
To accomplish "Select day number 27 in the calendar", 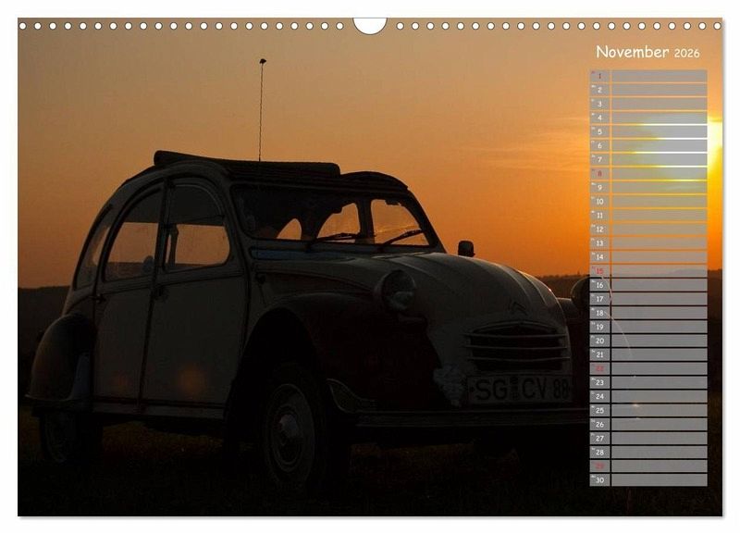I will coord(599,438).
